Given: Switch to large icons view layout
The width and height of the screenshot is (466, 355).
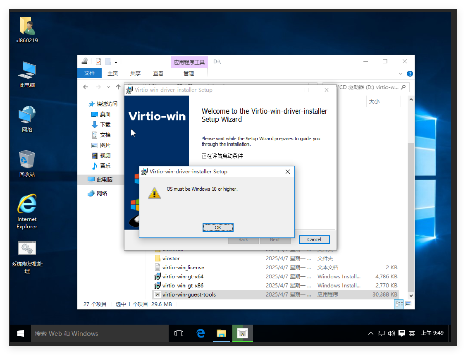Looking at the screenshot, I should tap(408, 304).
